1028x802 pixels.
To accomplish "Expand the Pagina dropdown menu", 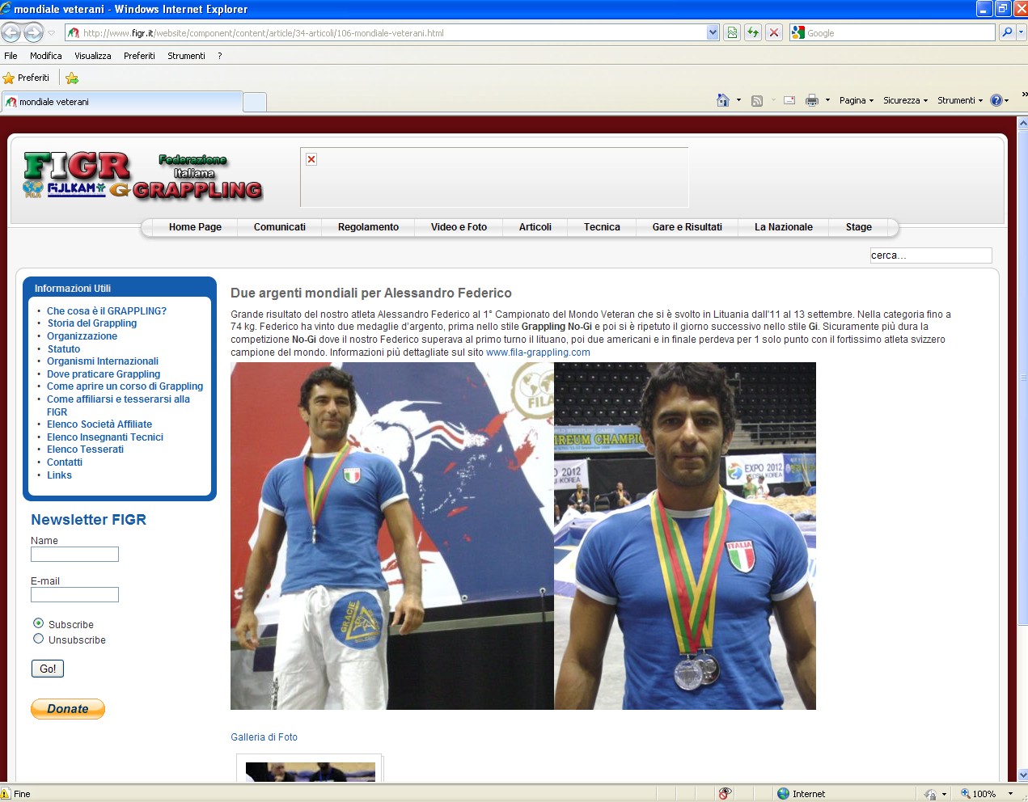I will pos(856,100).
